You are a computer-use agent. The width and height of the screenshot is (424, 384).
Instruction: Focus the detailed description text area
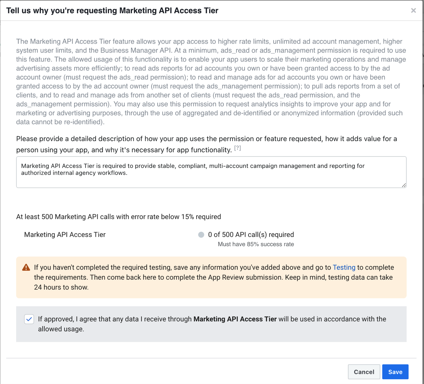point(211,172)
